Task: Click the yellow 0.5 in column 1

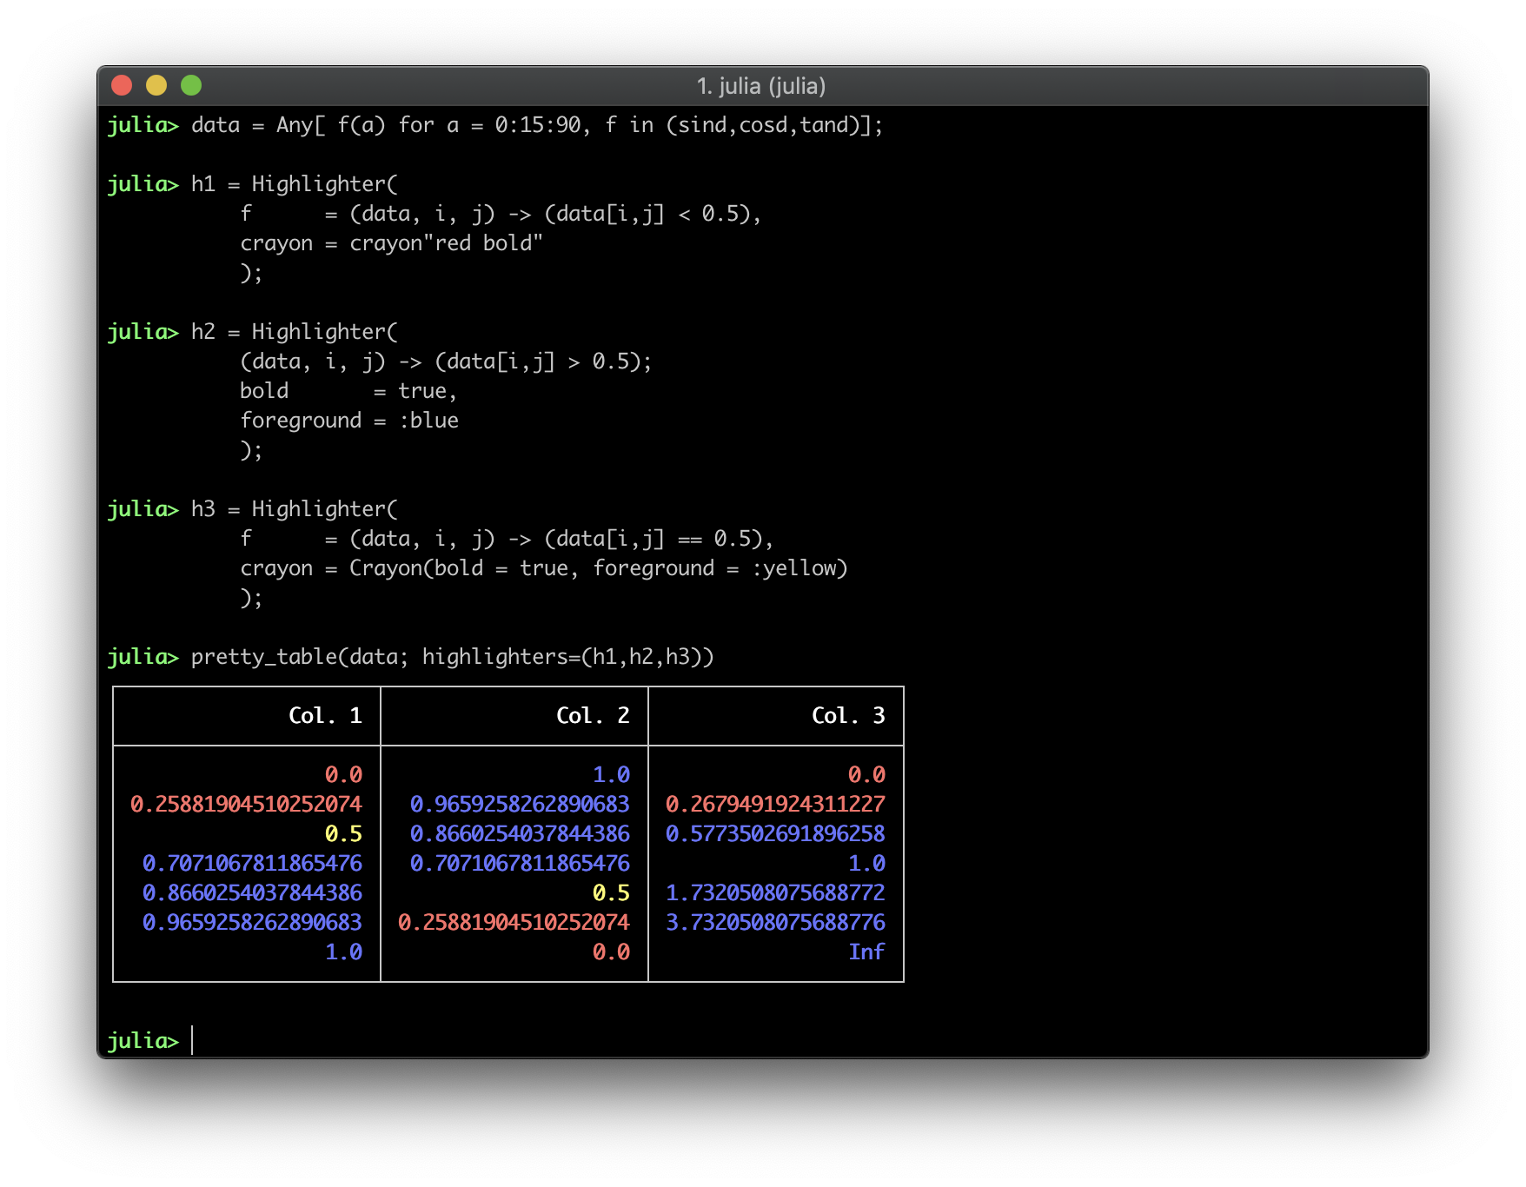Action: pos(343,833)
